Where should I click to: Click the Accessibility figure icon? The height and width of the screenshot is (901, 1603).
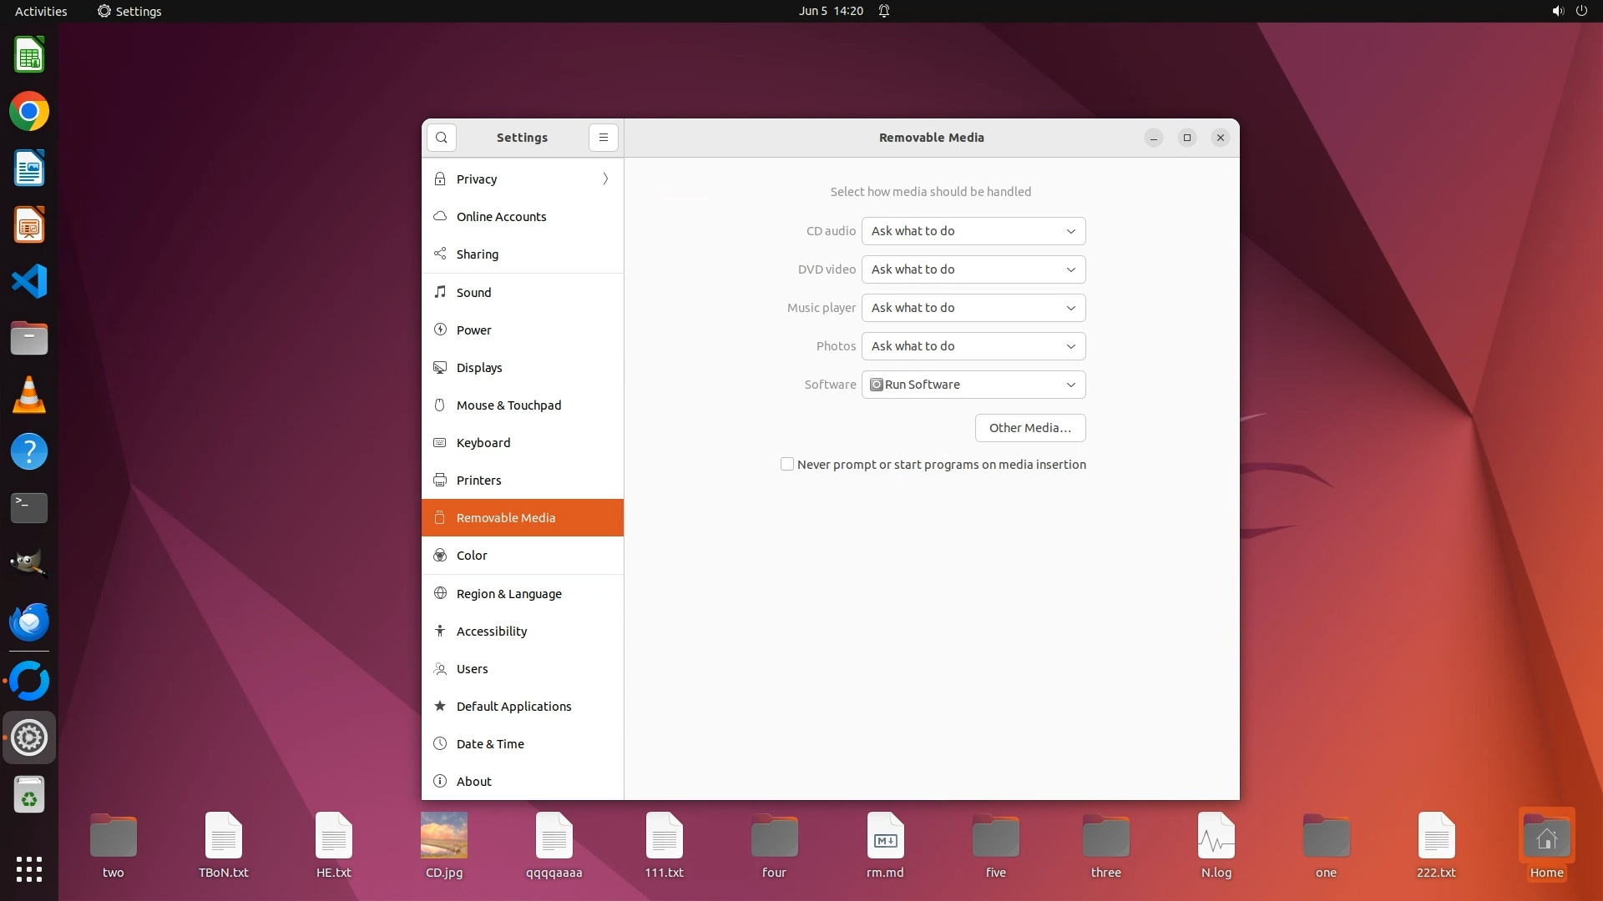[x=440, y=632]
